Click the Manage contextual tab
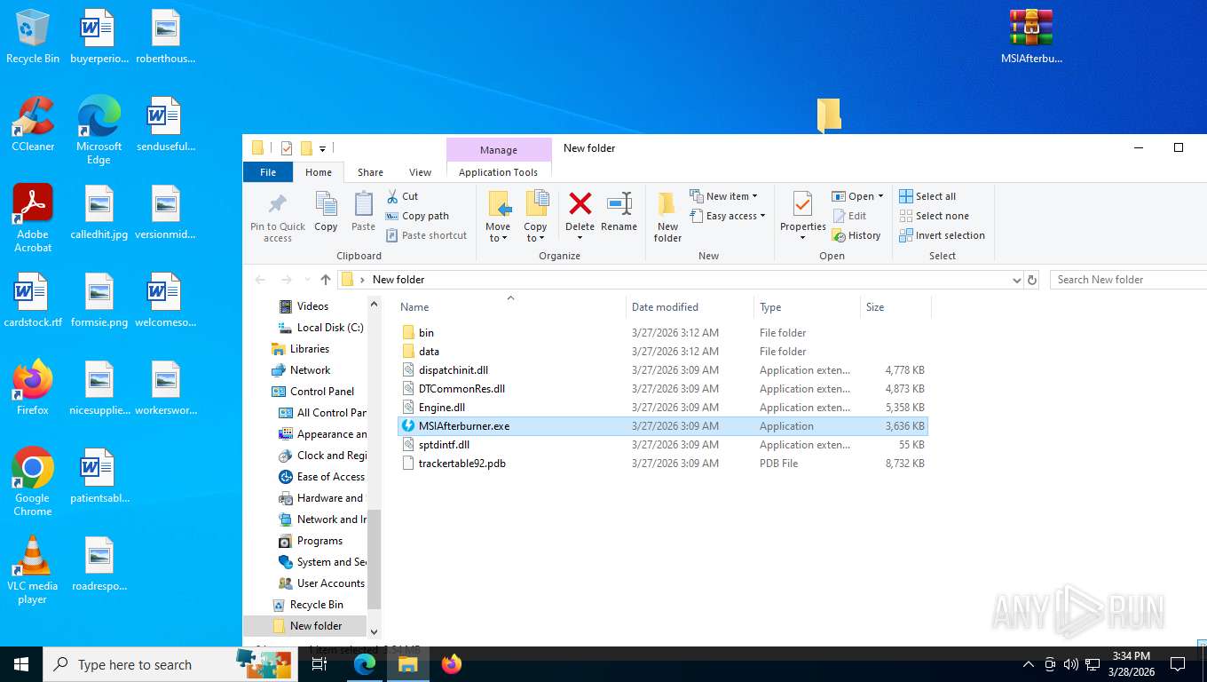 click(x=498, y=150)
